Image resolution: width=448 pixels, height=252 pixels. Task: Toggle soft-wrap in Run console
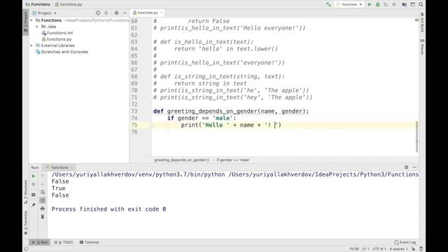[43, 192]
